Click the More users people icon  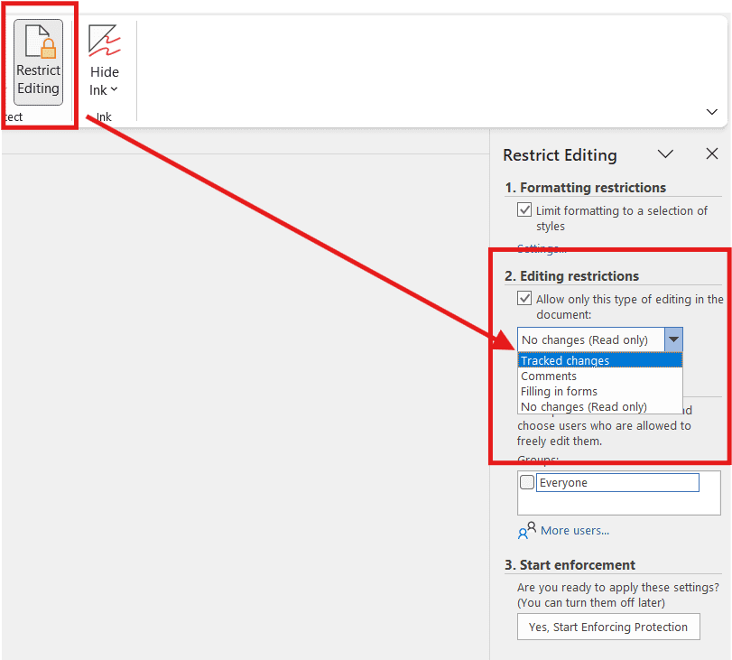coord(526,531)
